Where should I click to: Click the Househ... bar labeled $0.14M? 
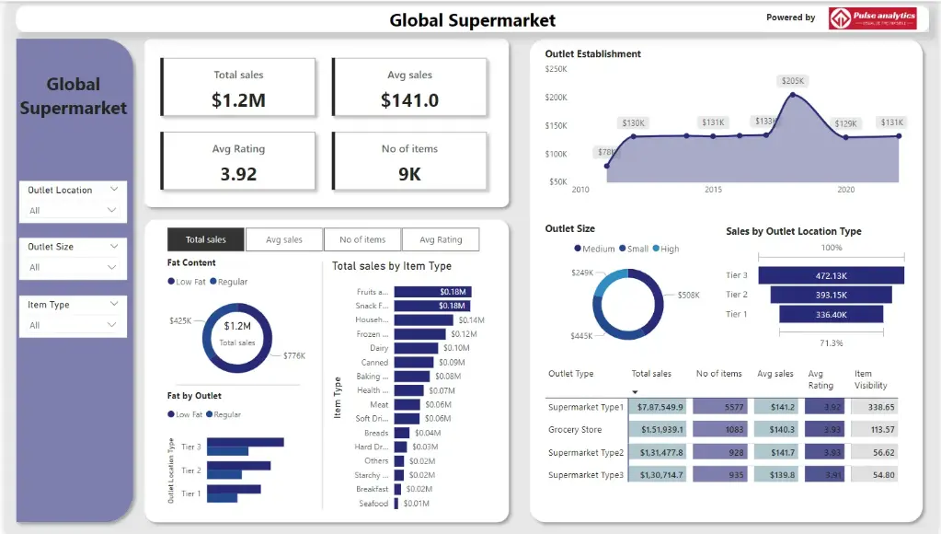[x=424, y=319]
